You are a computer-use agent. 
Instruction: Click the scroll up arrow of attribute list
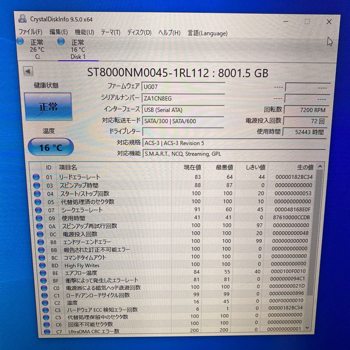pyautogui.click(x=320, y=167)
